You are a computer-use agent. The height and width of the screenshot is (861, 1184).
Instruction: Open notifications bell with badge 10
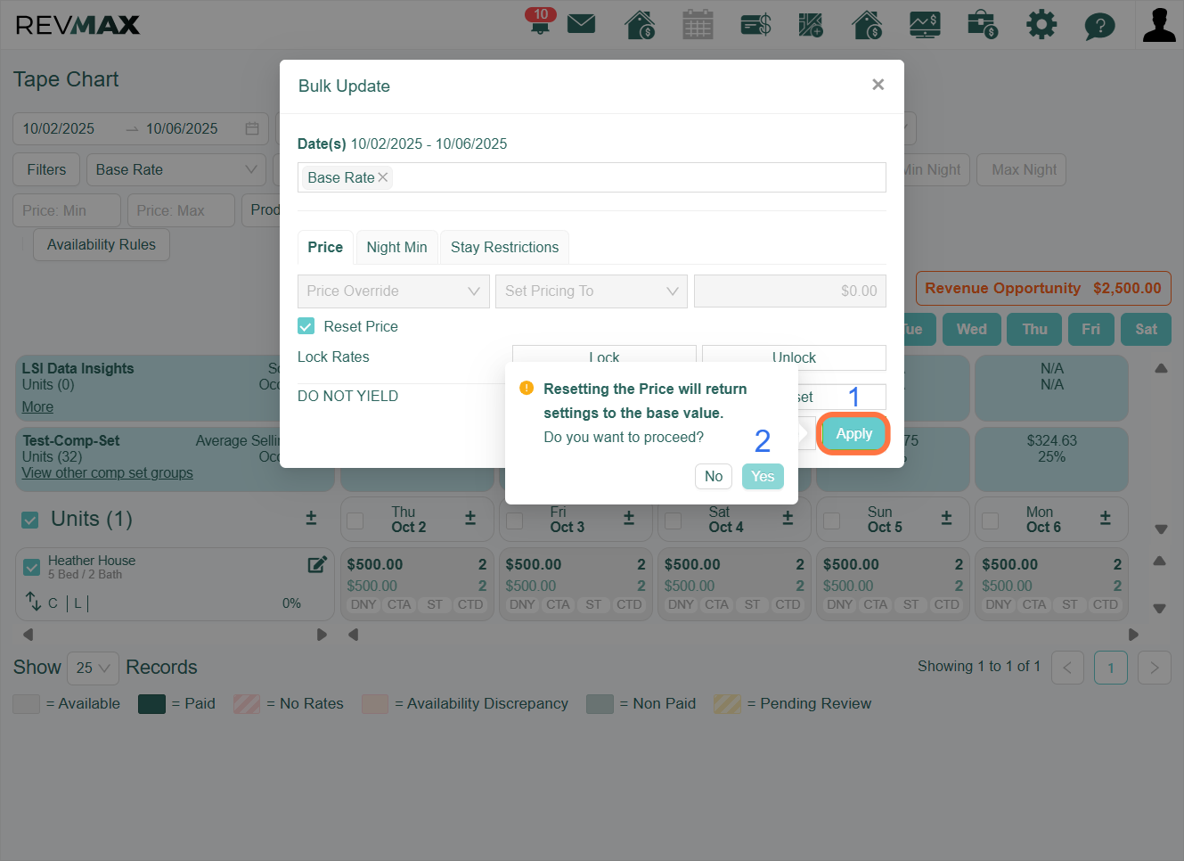pos(540,21)
